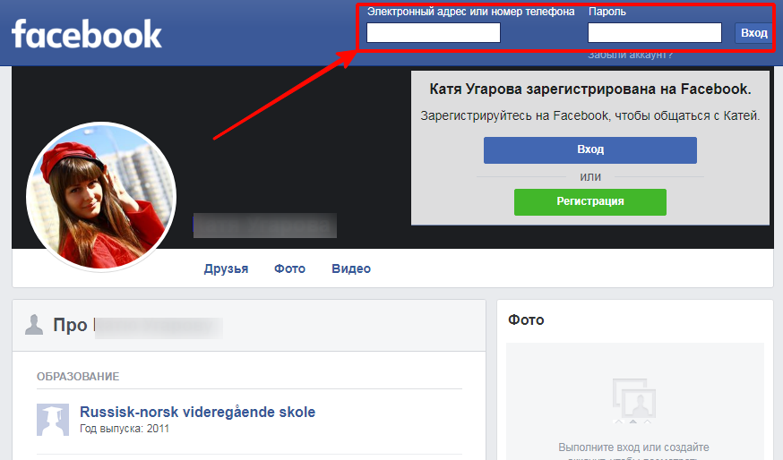Focus the Пароль password field
The image size is (783, 460).
pyautogui.click(x=654, y=33)
